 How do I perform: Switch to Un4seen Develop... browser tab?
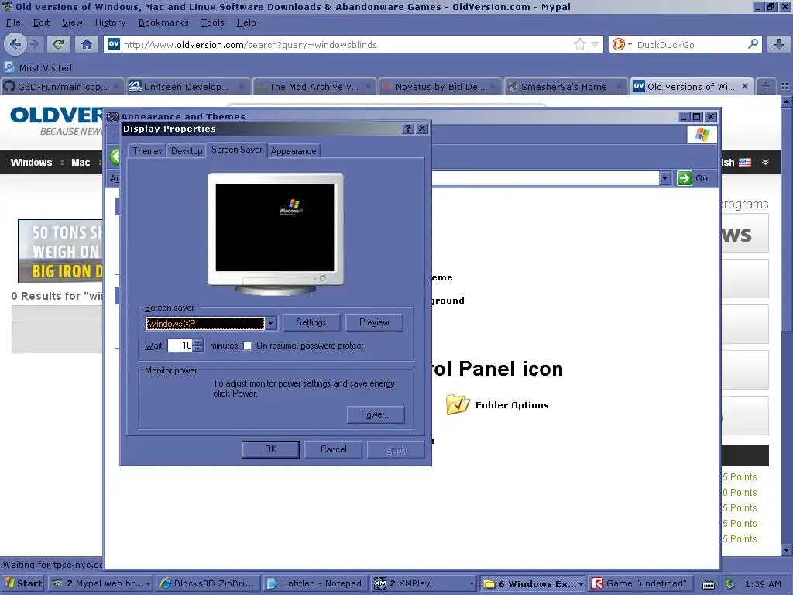187,87
